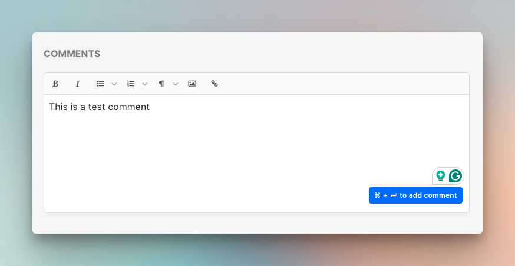Insert a numbered list
The width and height of the screenshot is (515, 266).
point(131,84)
